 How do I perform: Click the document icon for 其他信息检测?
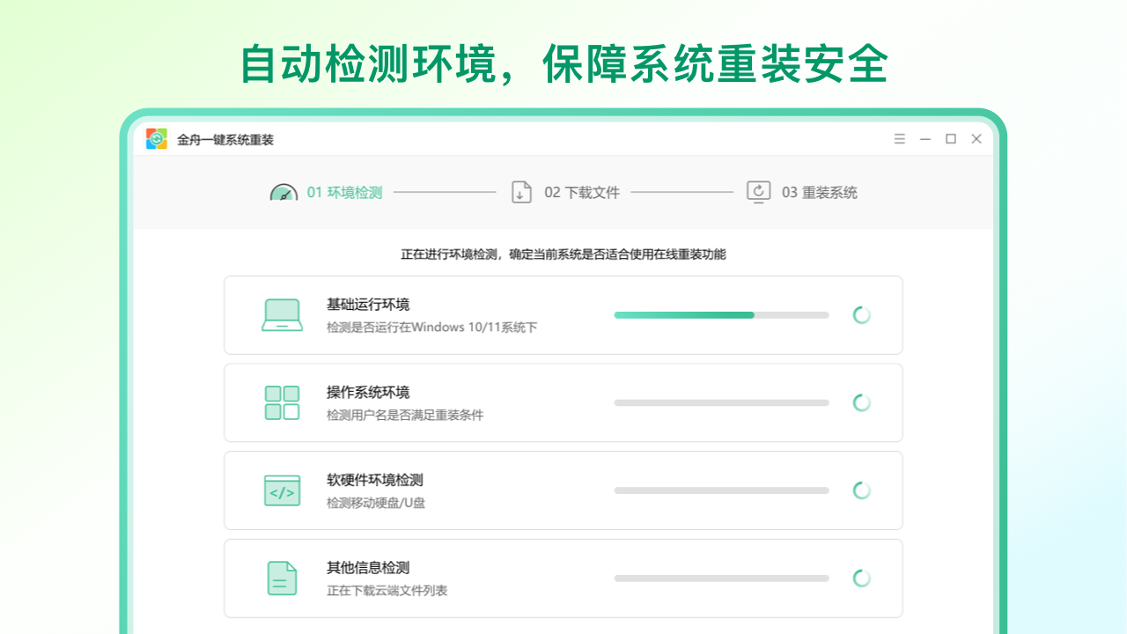(x=282, y=578)
